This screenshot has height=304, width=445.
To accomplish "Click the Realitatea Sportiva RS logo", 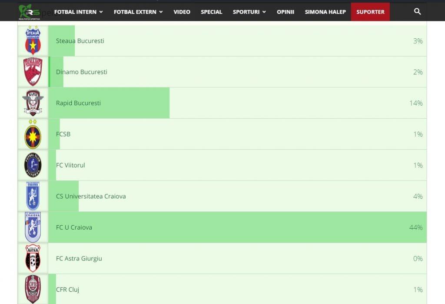I will [30, 12].
